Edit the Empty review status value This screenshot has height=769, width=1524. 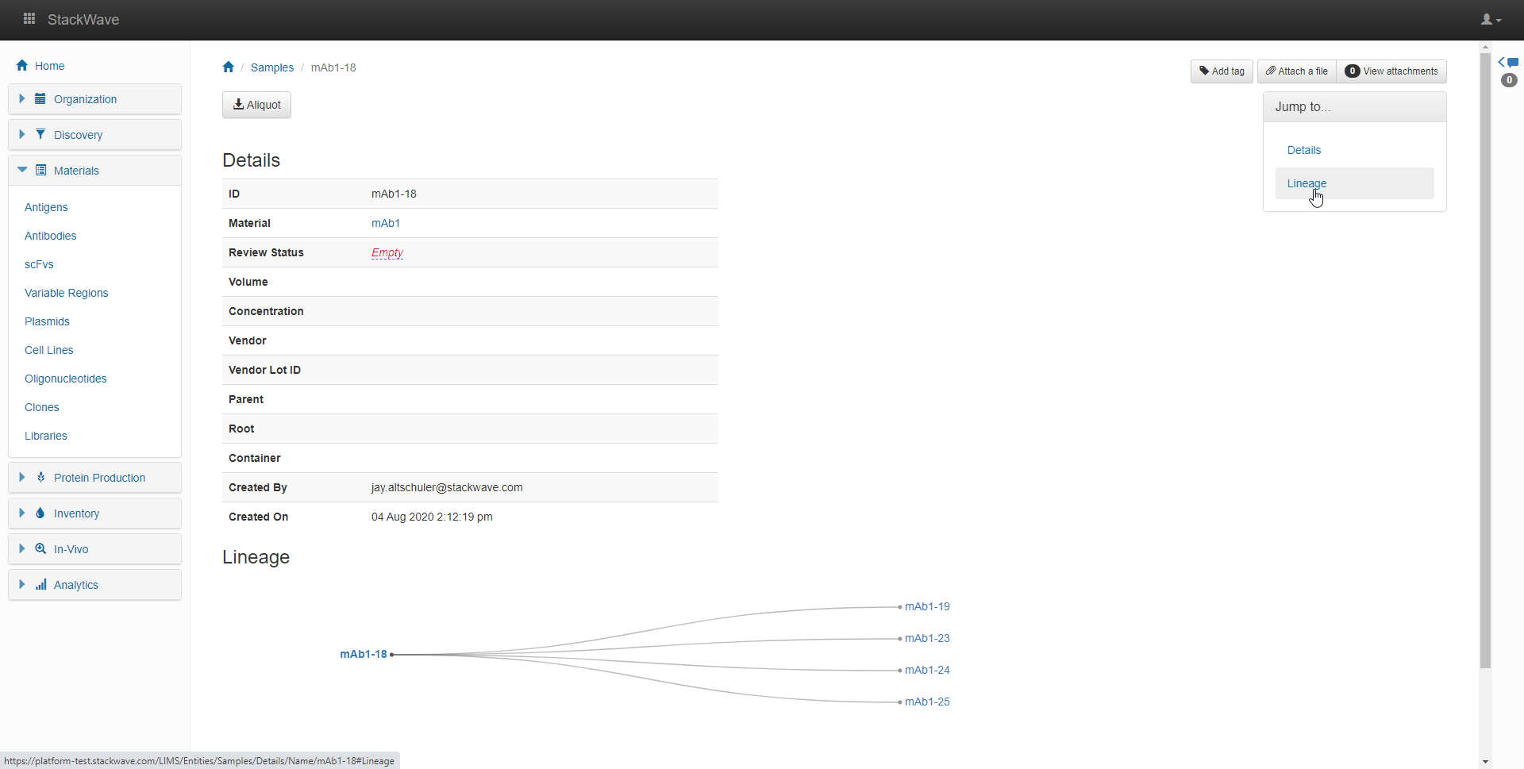click(387, 252)
